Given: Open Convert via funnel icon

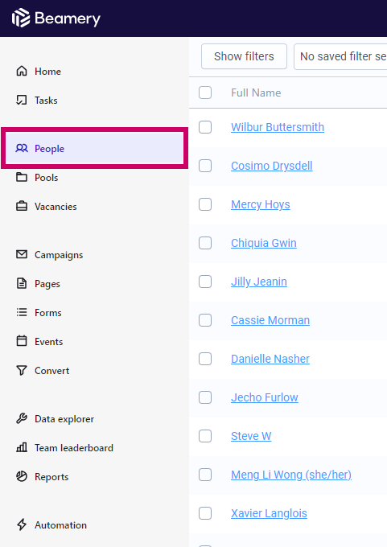Looking at the screenshot, I should [x=22, y=370].
